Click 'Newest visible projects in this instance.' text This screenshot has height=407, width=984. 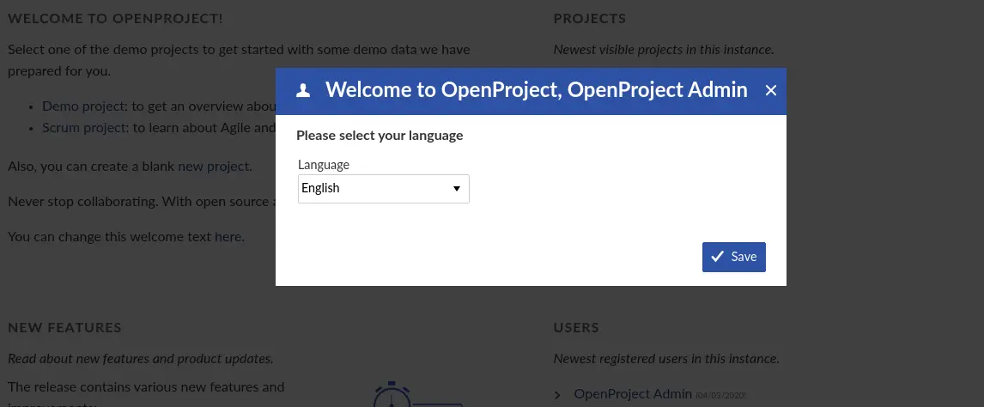coord(664,49)
